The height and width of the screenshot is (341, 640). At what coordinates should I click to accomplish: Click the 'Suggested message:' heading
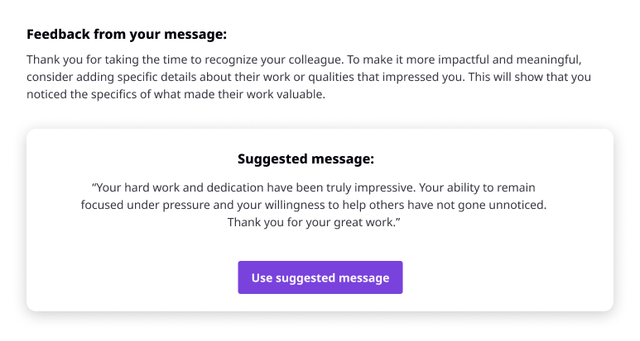pos(306,159)
